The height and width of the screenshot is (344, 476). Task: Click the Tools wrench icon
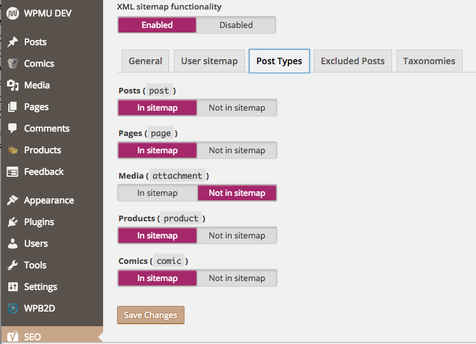[13, 265]
